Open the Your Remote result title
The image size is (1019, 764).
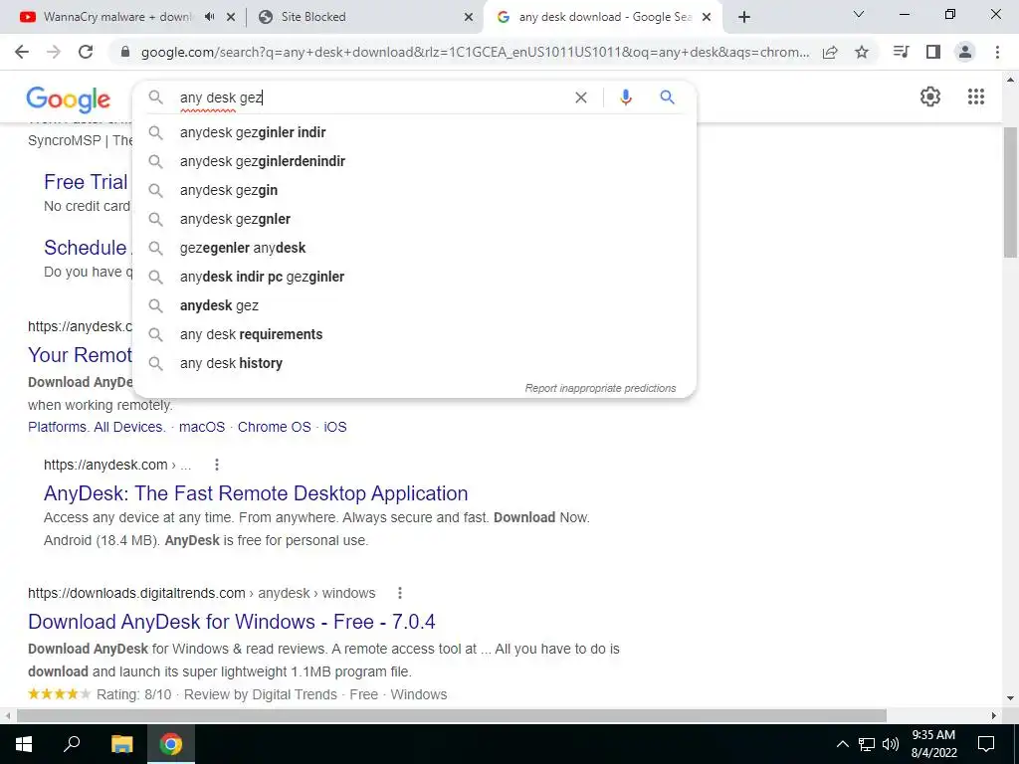pos(80,355)
